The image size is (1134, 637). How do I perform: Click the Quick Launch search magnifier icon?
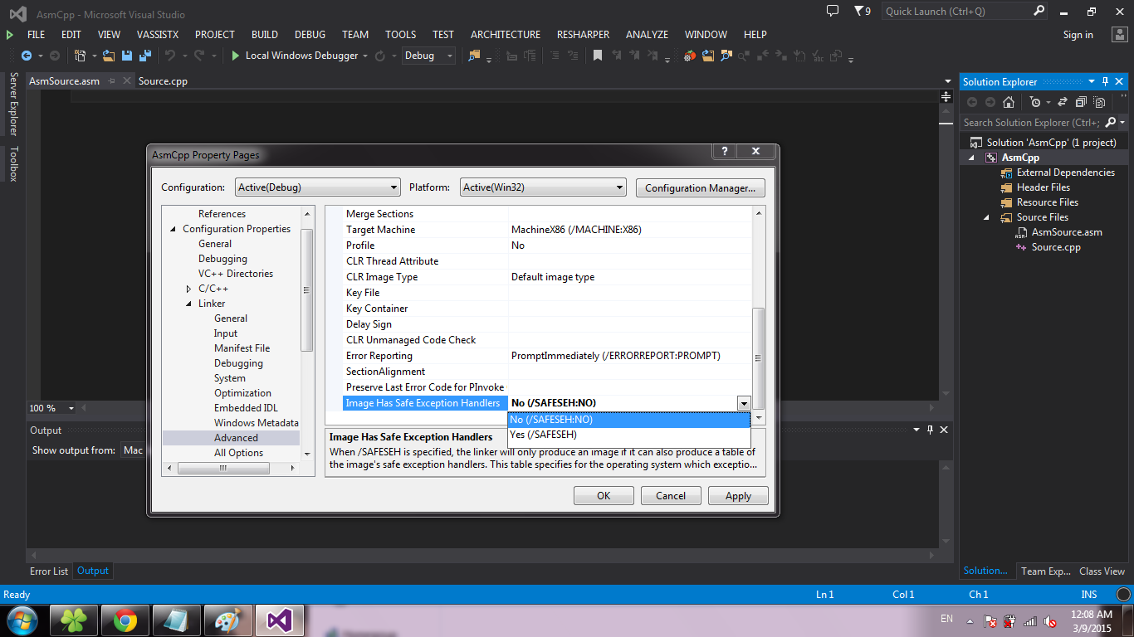[1039, 11]
